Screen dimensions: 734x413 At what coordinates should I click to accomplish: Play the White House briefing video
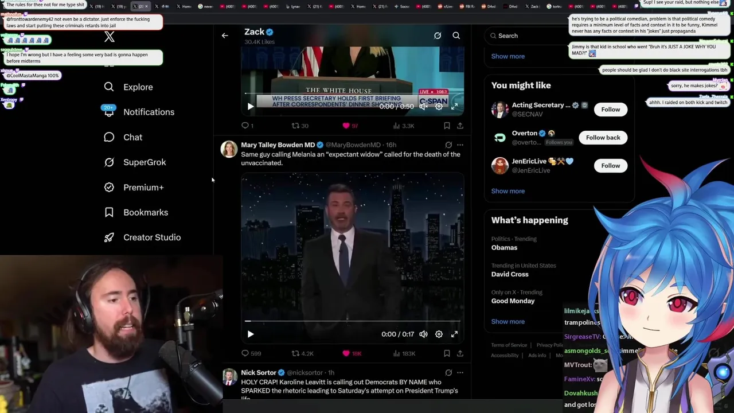click(x=251, y=106)
